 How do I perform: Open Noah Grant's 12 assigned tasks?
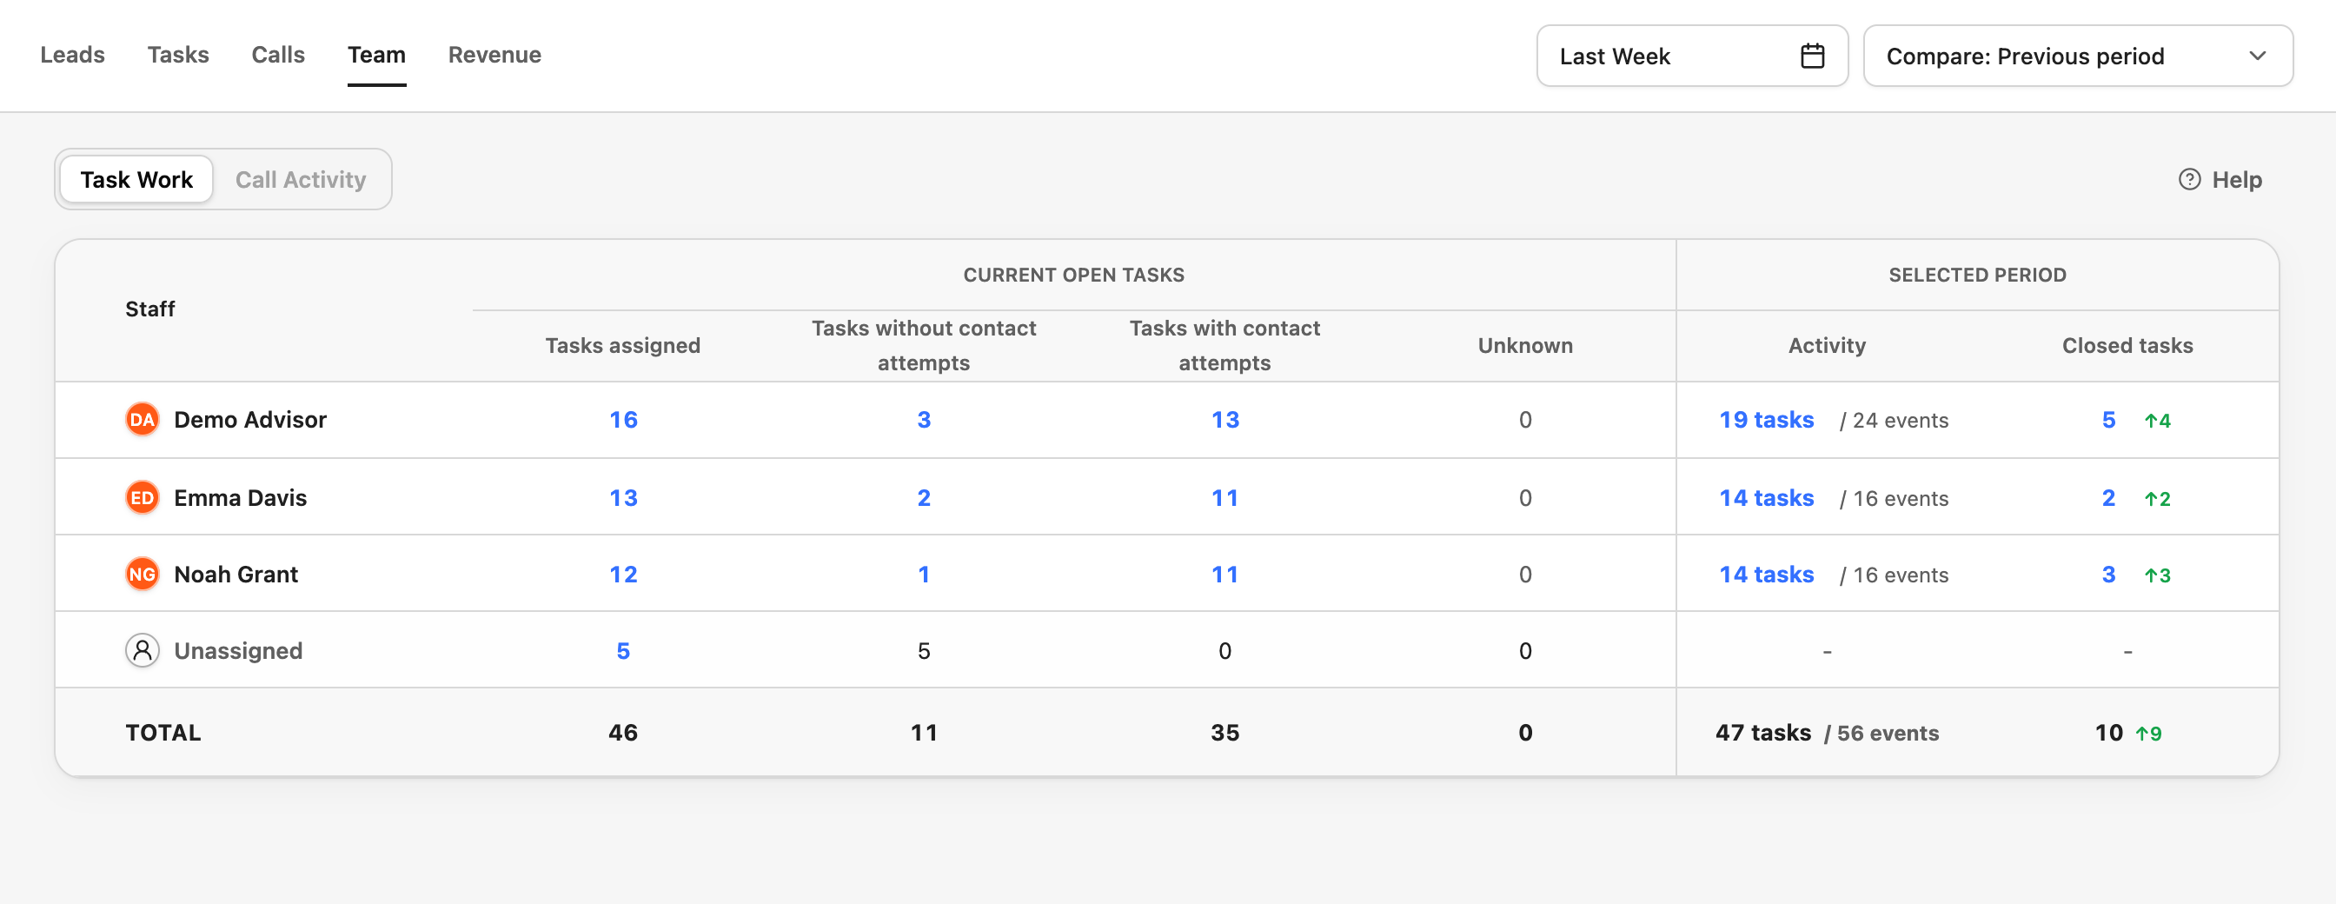coord(623,574)
